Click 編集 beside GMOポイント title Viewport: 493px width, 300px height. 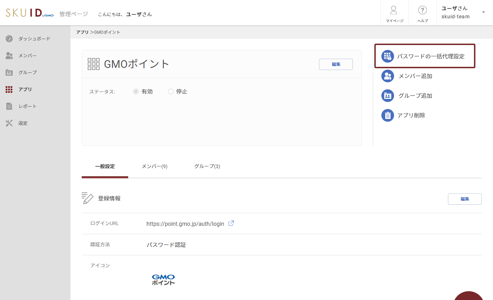pyautogui.click(x=336, y=64)
